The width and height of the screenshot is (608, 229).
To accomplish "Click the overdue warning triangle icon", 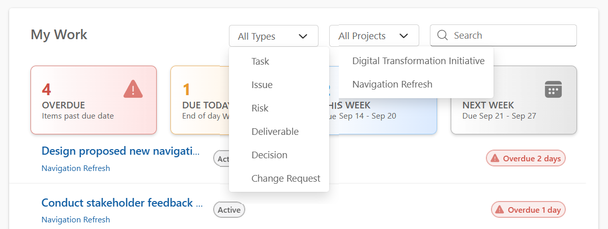I will [x=133, y=89].
